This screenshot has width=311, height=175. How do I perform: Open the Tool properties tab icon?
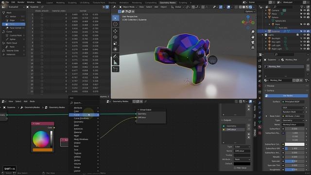coord(260,60)
